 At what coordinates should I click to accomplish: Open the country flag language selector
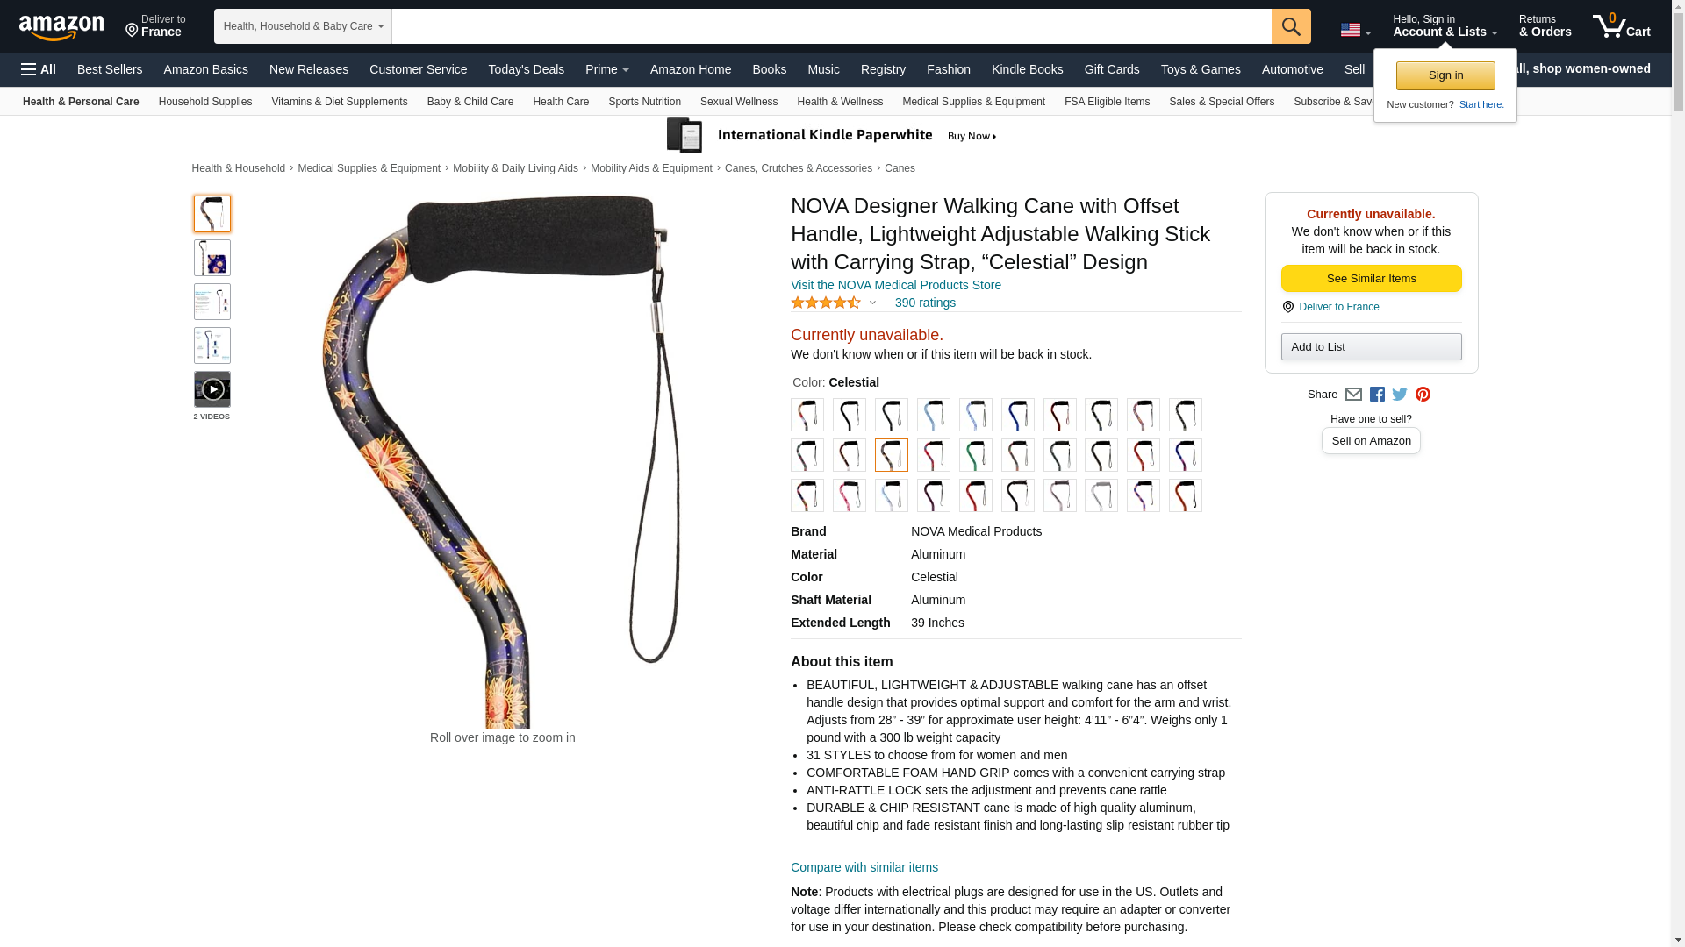pyautogui.click(x=1355, y=30)
